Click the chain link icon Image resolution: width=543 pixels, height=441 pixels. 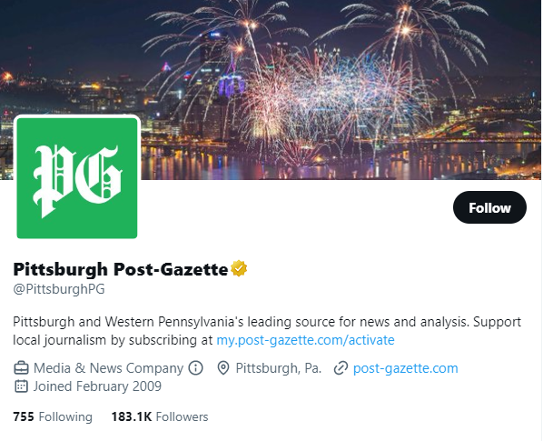click(341, 368)
